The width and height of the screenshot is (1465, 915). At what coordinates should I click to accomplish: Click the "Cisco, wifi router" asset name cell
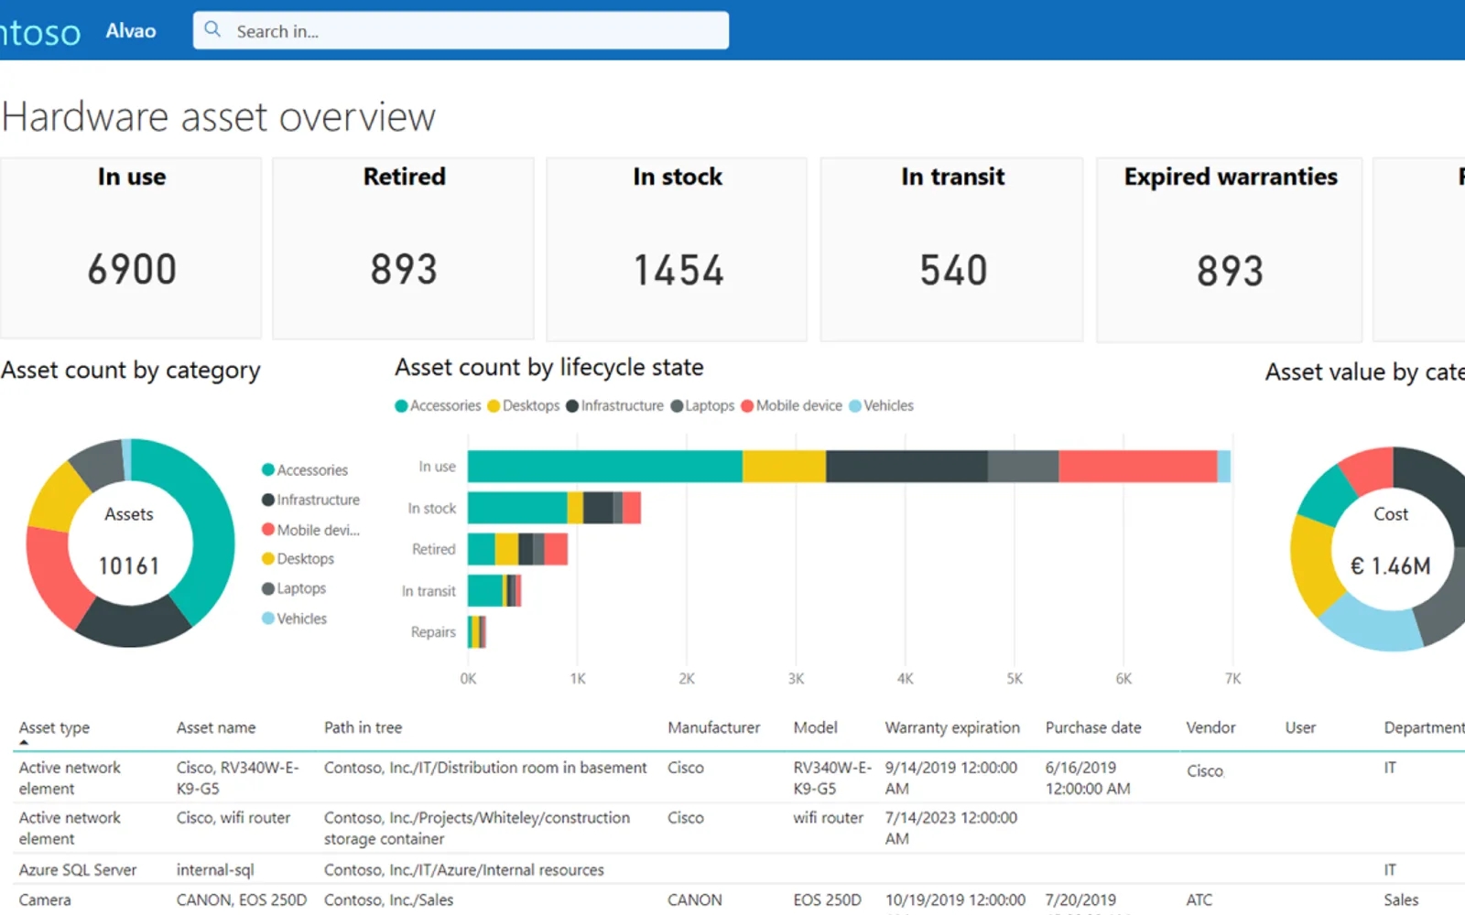point(233,818)
